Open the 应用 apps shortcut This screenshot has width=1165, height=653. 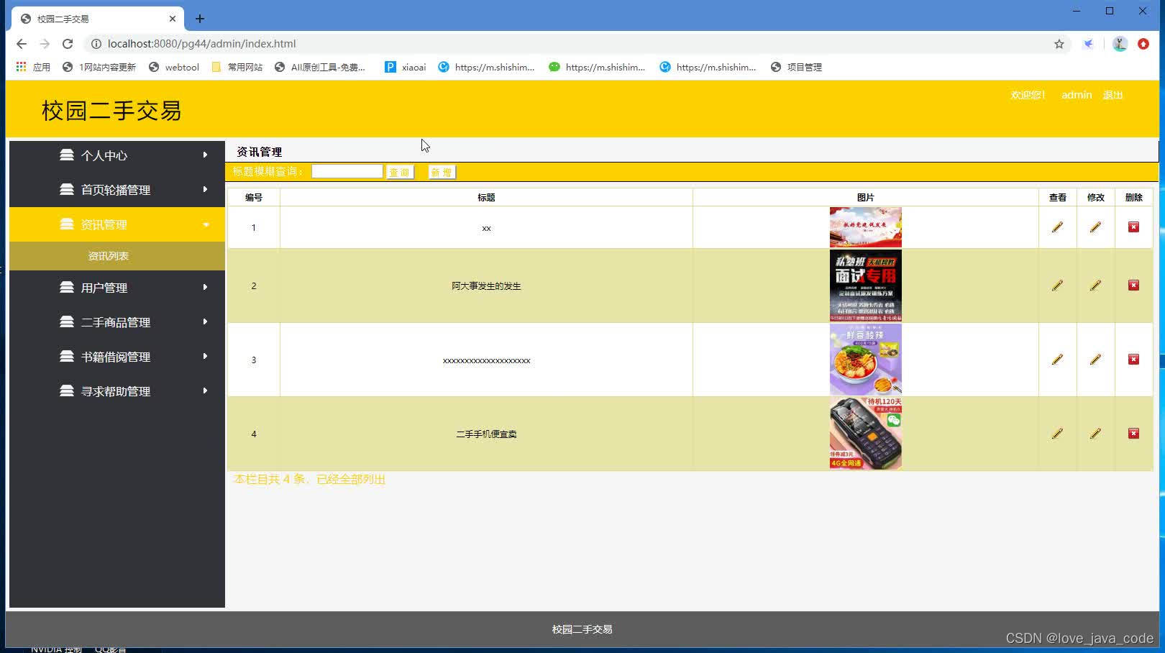coord(33,67)
